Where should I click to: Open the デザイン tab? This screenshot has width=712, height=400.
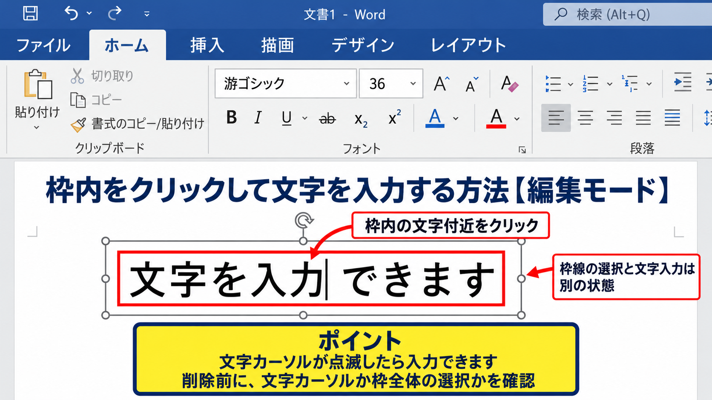coord(363,45)
